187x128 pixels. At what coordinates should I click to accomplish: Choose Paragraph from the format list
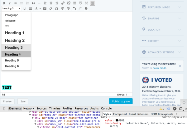pyautogui.click(x=16, y=15)
